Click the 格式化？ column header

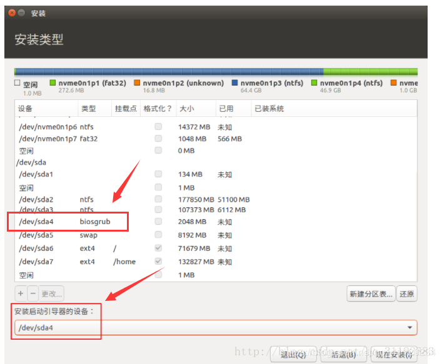tap(158, 109)
